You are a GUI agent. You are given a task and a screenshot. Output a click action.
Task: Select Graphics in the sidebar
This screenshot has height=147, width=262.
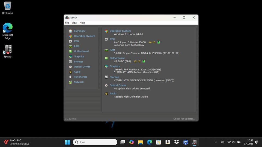(79, 57)
